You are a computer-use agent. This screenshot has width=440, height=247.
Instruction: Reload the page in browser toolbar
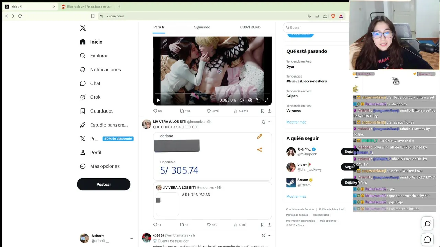(x=20, y=16)
